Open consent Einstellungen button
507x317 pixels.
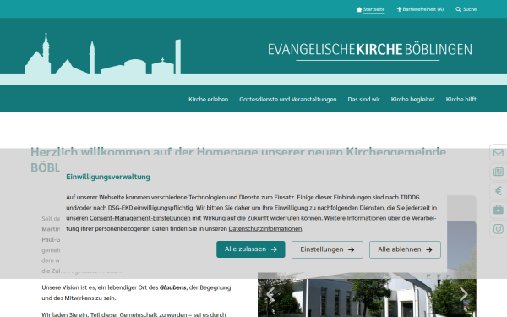pos(327,249)
